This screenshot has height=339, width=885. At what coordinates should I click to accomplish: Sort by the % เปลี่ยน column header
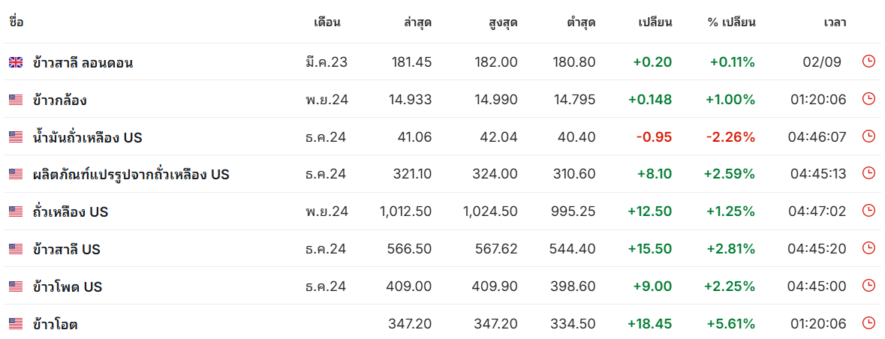730,22
